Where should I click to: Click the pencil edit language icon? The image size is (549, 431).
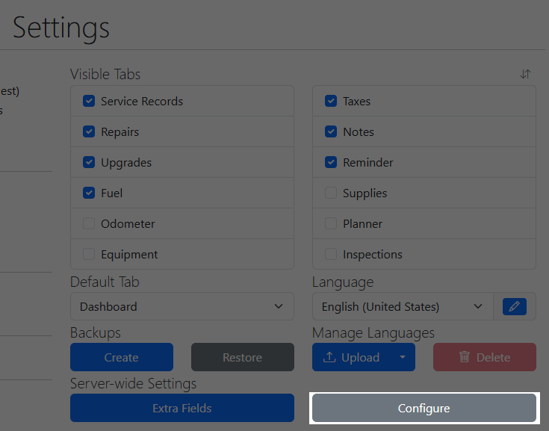pos(515,306)
